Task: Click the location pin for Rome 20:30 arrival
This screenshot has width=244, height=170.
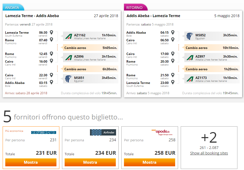Action: pyautogui.click(x=173, y=61)
